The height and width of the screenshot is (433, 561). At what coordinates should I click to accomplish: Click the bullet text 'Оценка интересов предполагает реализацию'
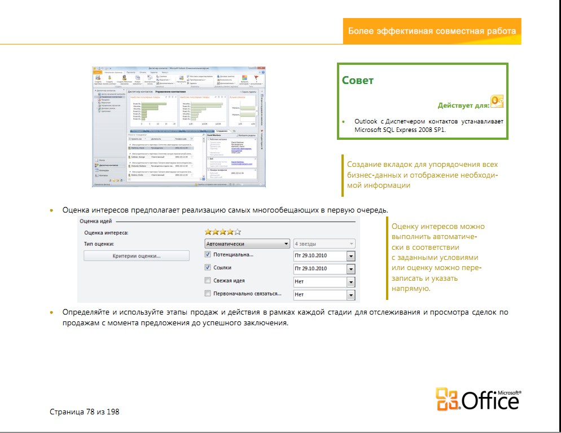pos(225,210)
